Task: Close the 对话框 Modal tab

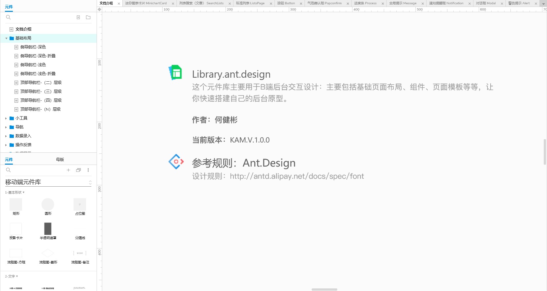Action: click(x=501, y=4)
